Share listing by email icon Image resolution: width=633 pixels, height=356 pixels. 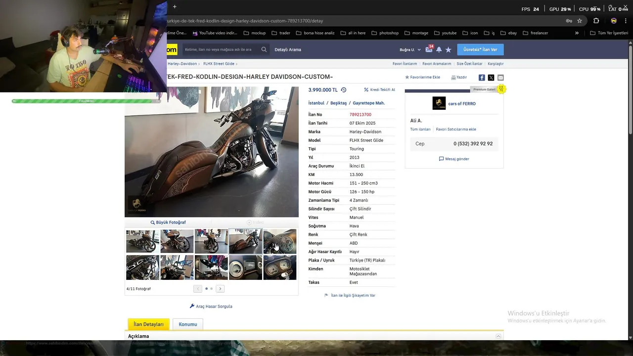[500, 78]
